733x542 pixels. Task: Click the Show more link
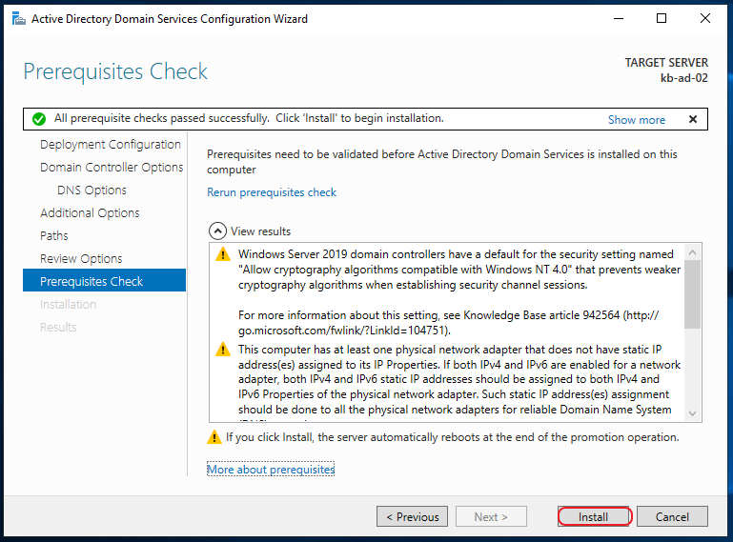click(636, 120)
